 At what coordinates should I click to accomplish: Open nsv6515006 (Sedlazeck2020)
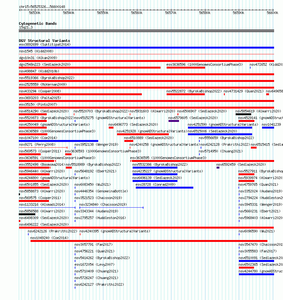pos(212,131)
